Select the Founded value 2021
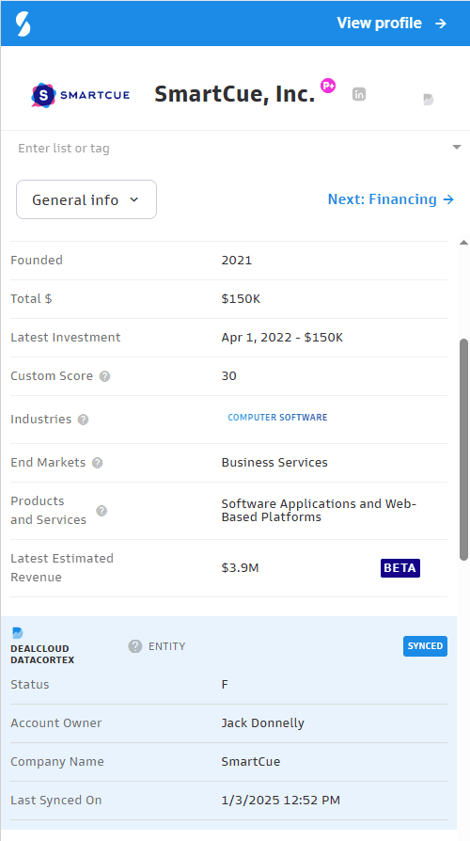This screenshot has height=841, width=470. click(236, 261)
